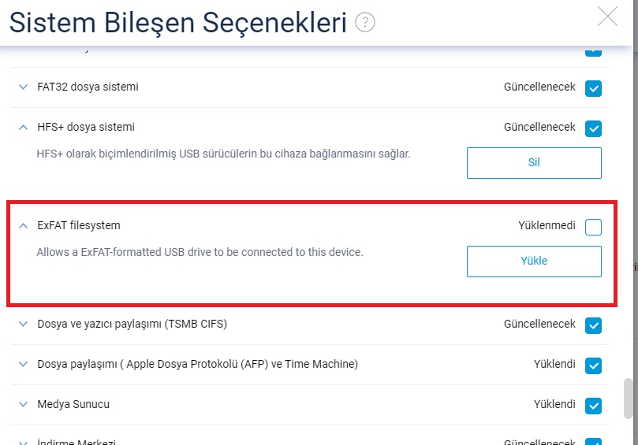Click the Yükle button for ExFAT

pos(534,261)
